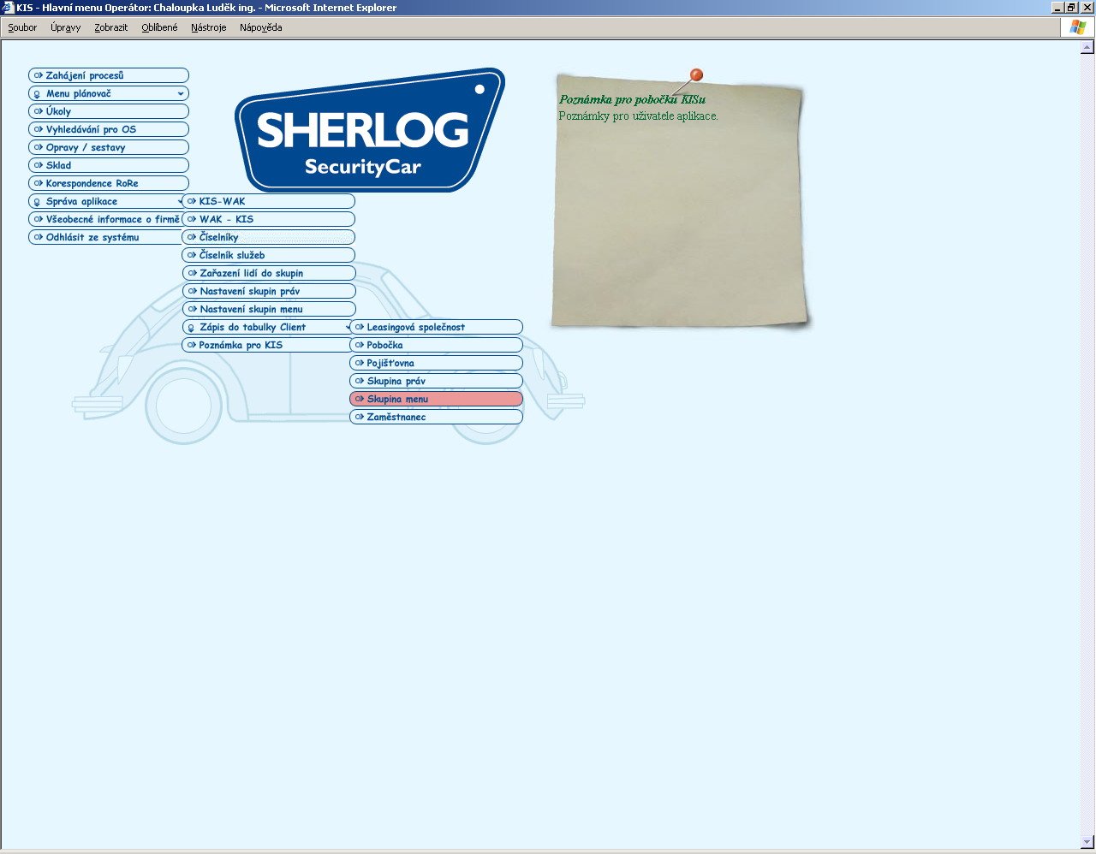Open Číselník služeb

pos(269,255)
